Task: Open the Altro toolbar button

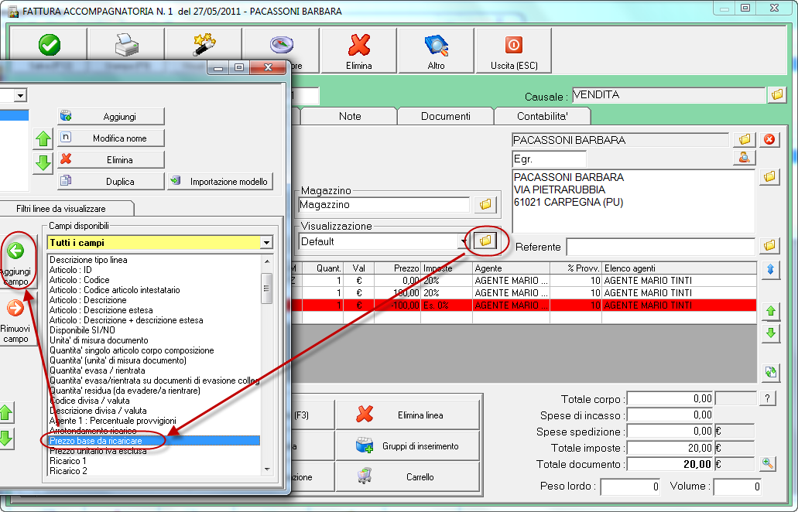Action: point(436,50)
